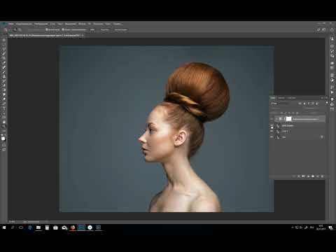The width and height of the screenshot is (336, 252).
Task: Open the Windows Start menu
Action: point(4,227)
